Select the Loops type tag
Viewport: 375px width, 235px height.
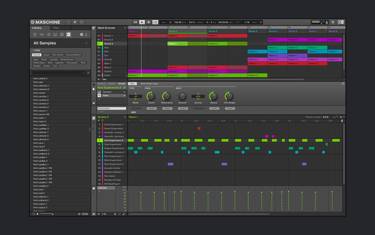click(46, 55)
